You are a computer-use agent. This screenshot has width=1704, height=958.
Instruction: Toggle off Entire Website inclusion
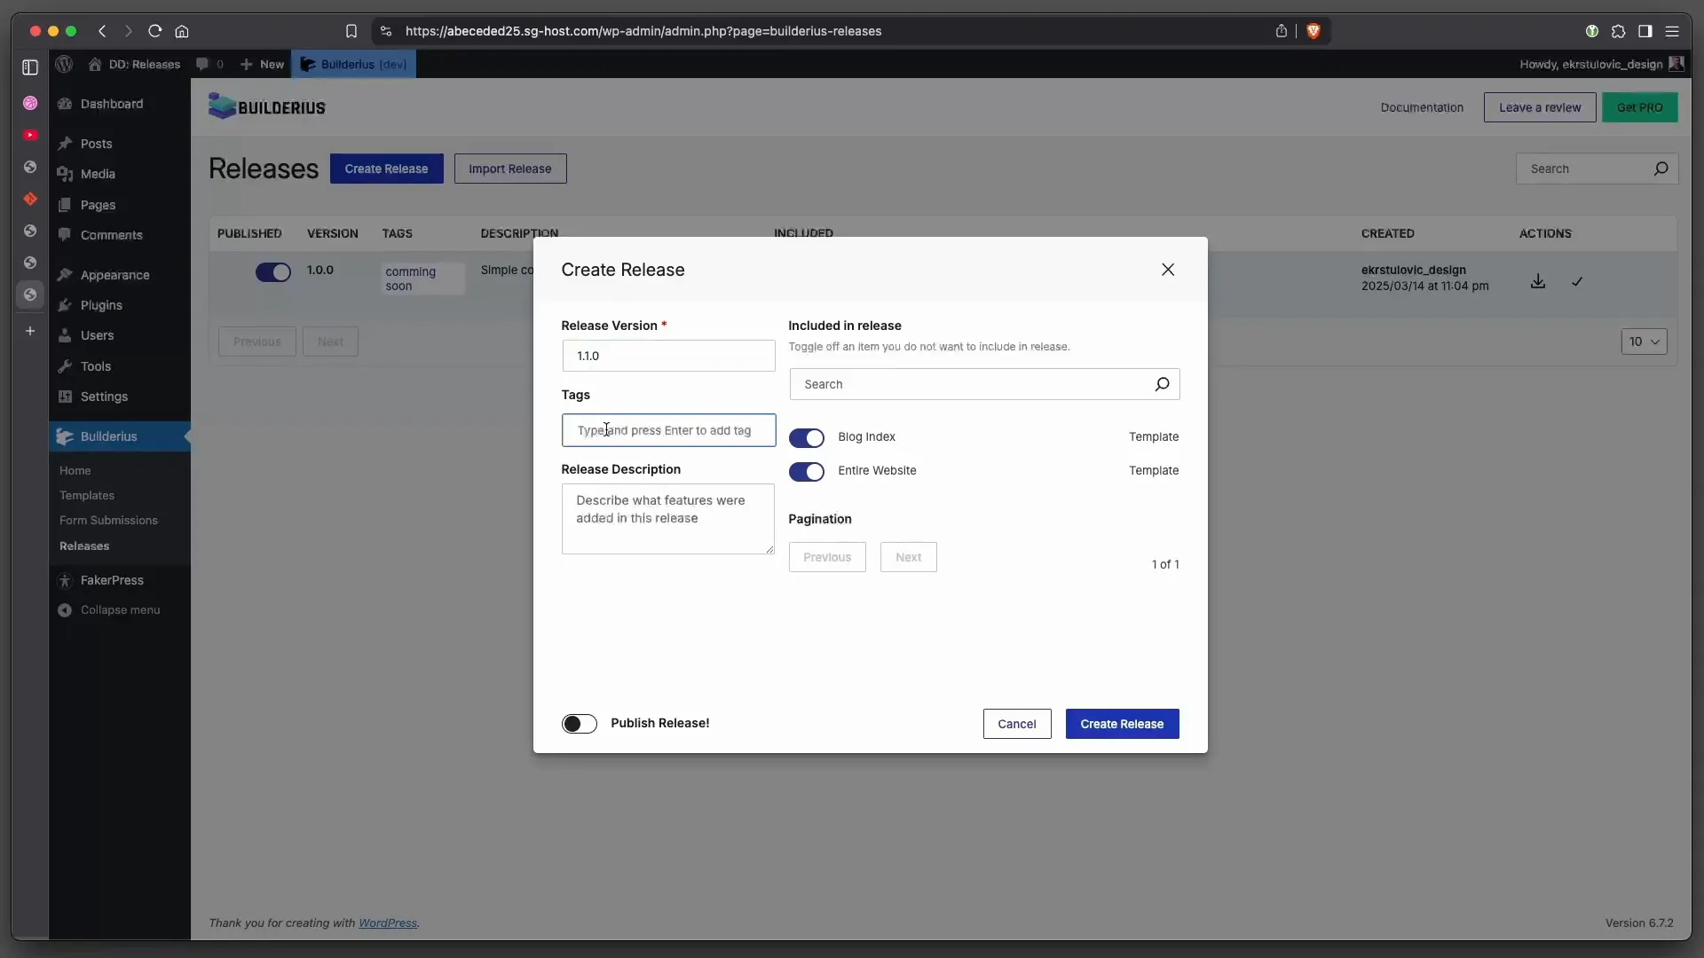click(806, 471)
